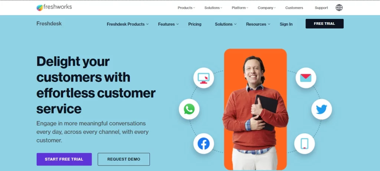
Task: Go to Customers in top navigation
Action: 294,8
